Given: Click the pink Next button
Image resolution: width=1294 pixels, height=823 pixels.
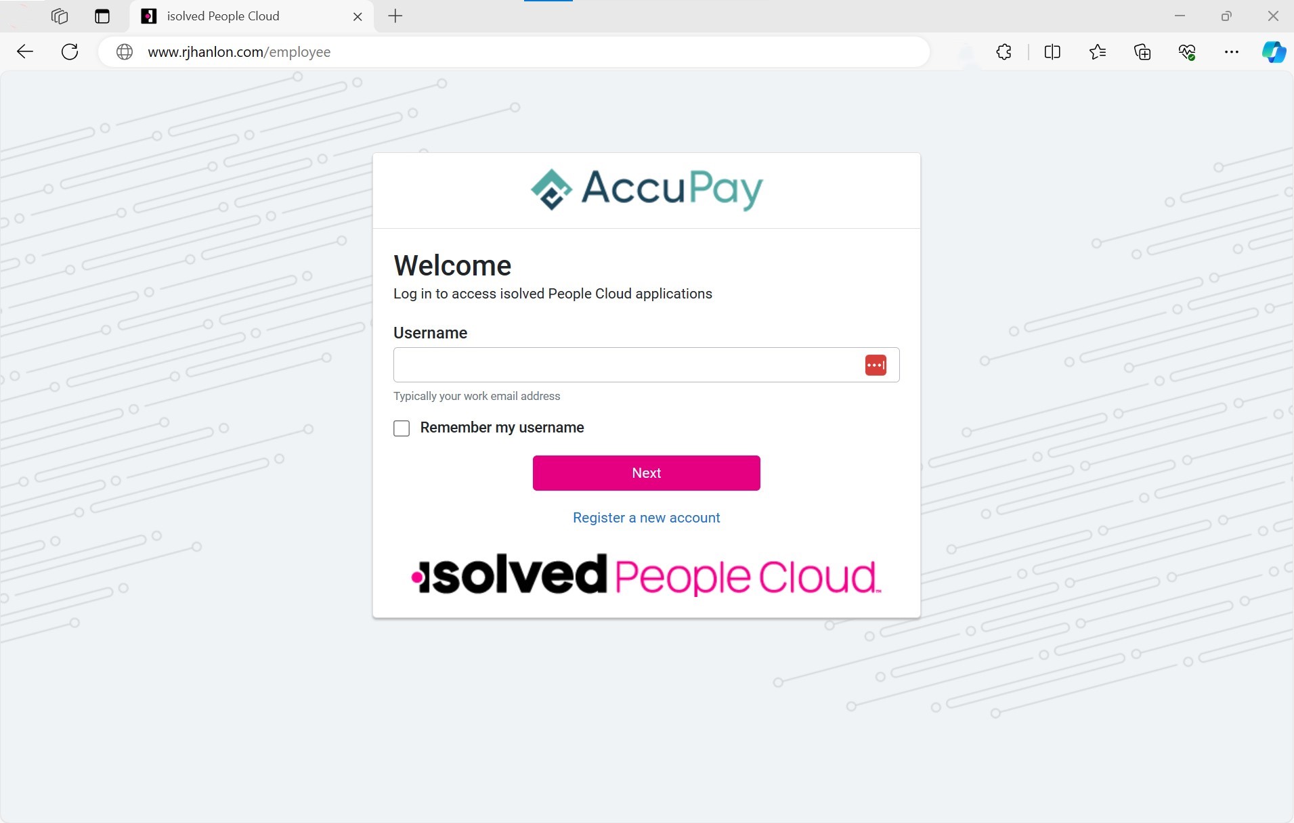Looking at the screenshot, I should (x=646, y=473).
